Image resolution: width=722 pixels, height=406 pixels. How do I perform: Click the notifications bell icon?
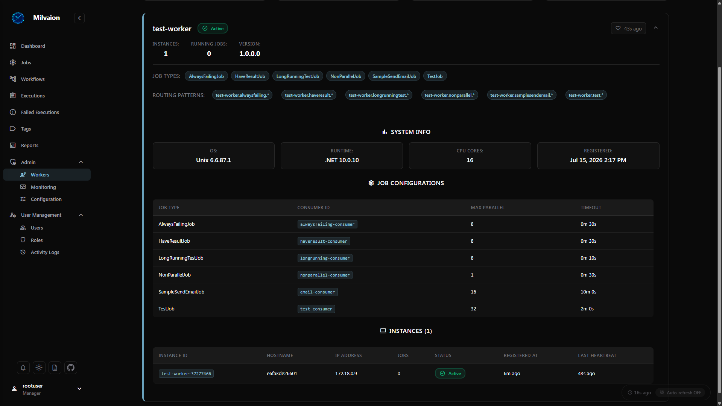pos(23,368)
